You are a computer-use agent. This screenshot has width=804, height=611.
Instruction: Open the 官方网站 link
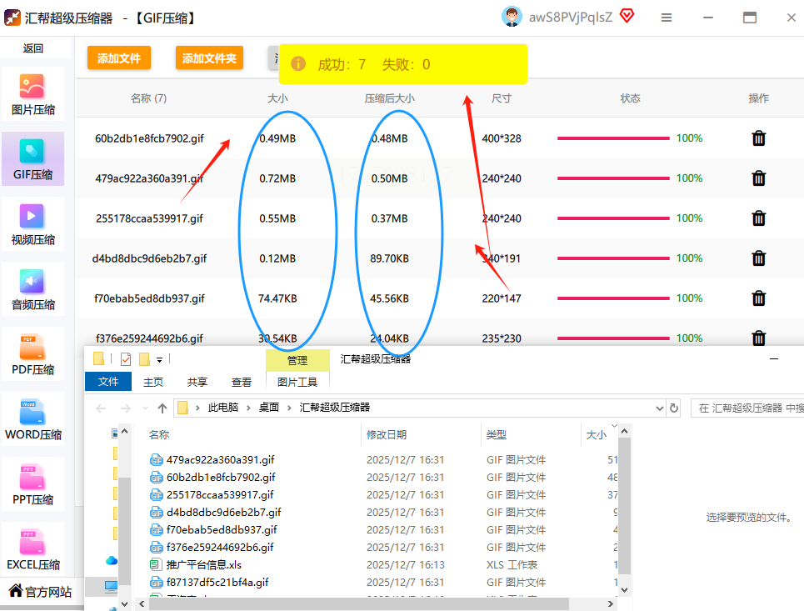point(40,592)
